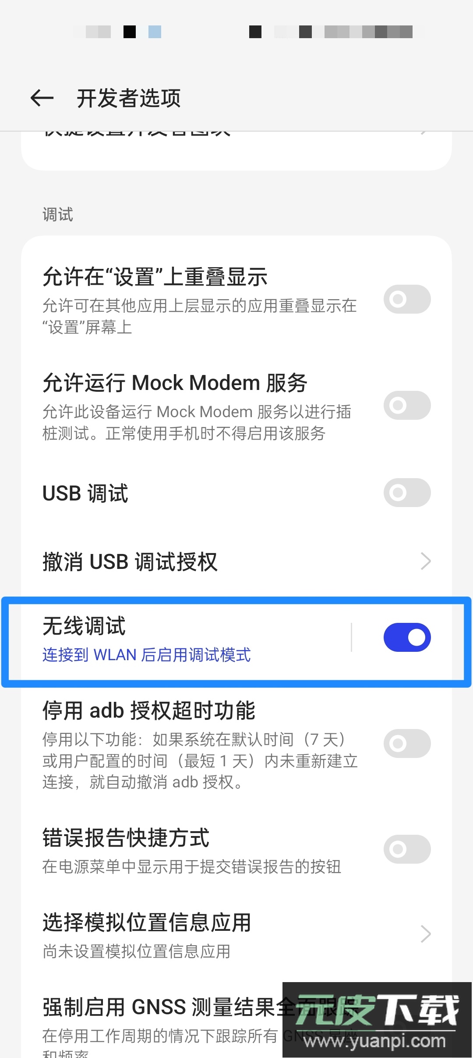Disable the 无线调试 toggle
Viewport: 473px width, 1058px height.
407,637
